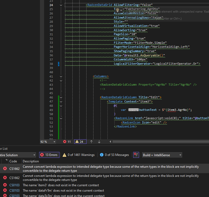This screenshot has width=209, height=197.
Task: Click the 'item3' does not exist description
Action: tap(61, 185)
